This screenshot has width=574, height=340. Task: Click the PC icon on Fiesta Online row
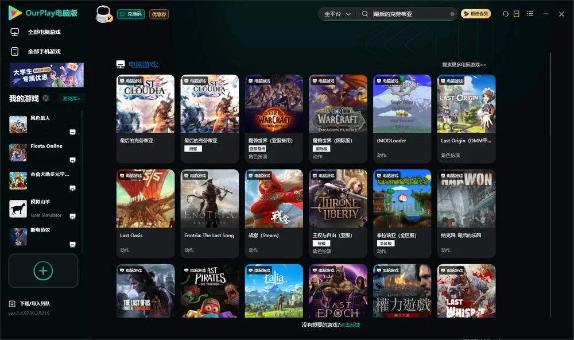click(72, 160)
